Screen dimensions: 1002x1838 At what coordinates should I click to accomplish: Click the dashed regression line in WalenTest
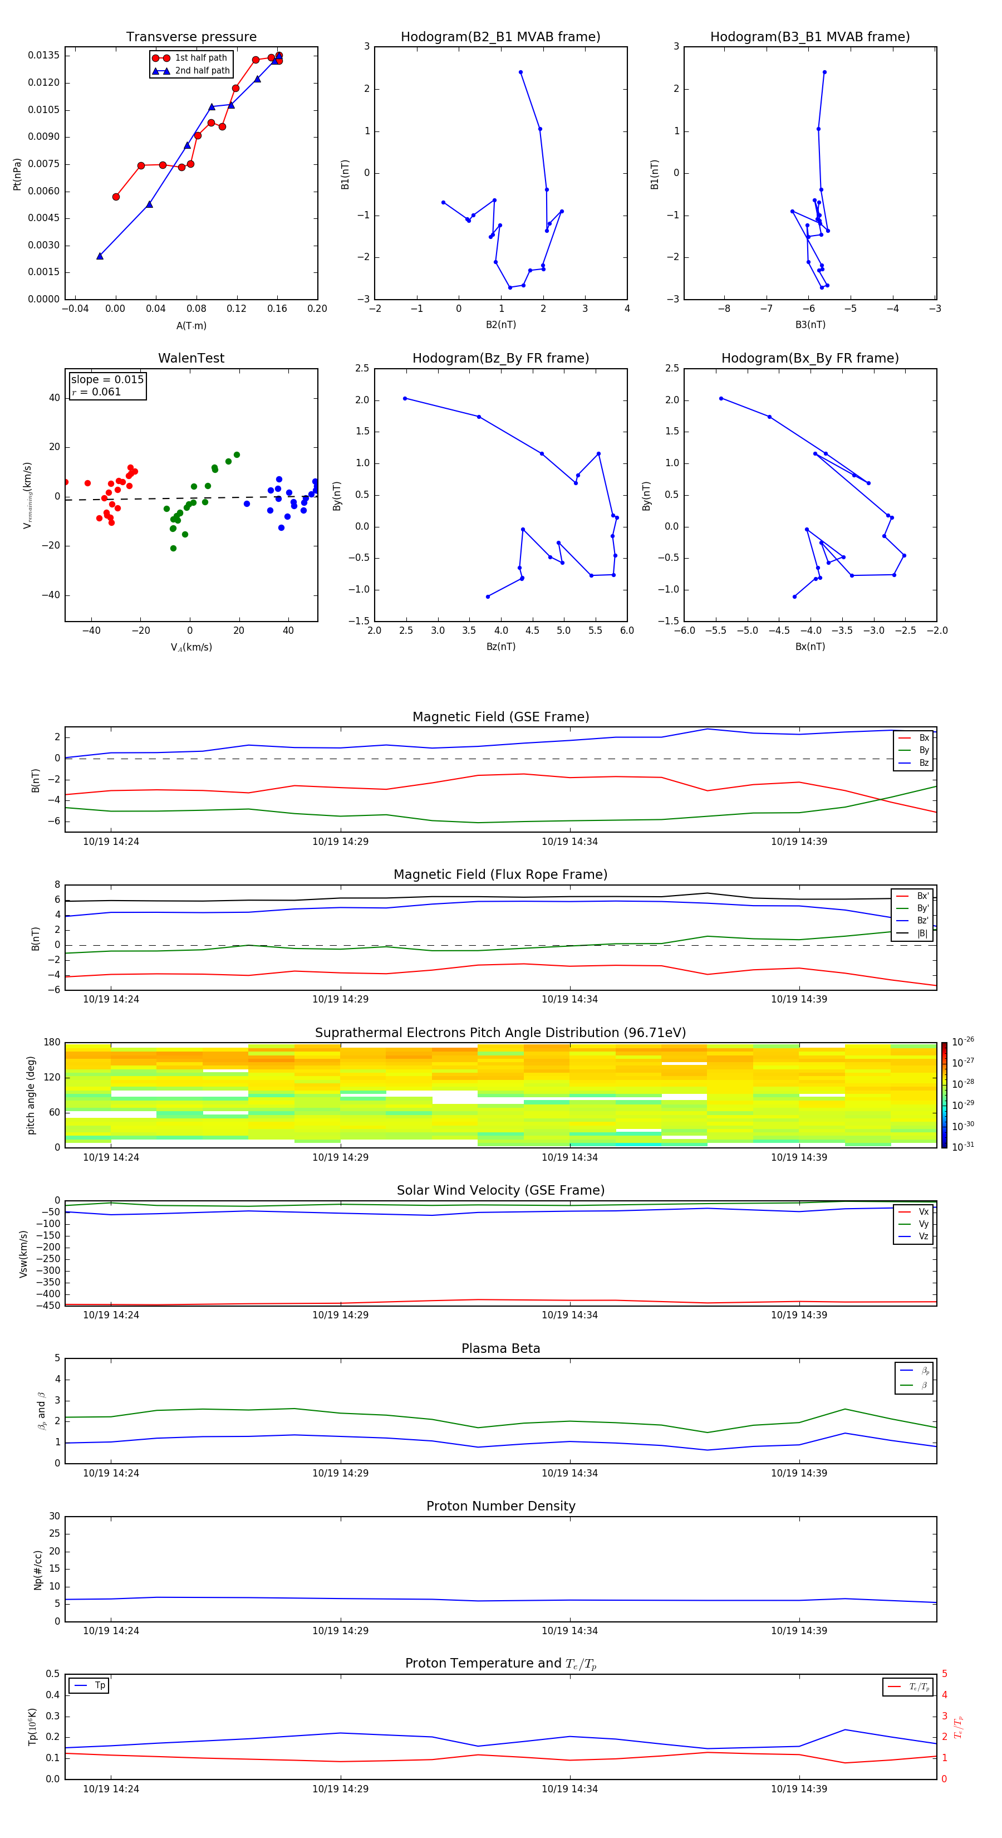191,497
